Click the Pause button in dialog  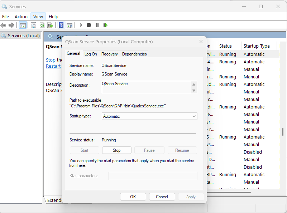(x=149, y=150)
